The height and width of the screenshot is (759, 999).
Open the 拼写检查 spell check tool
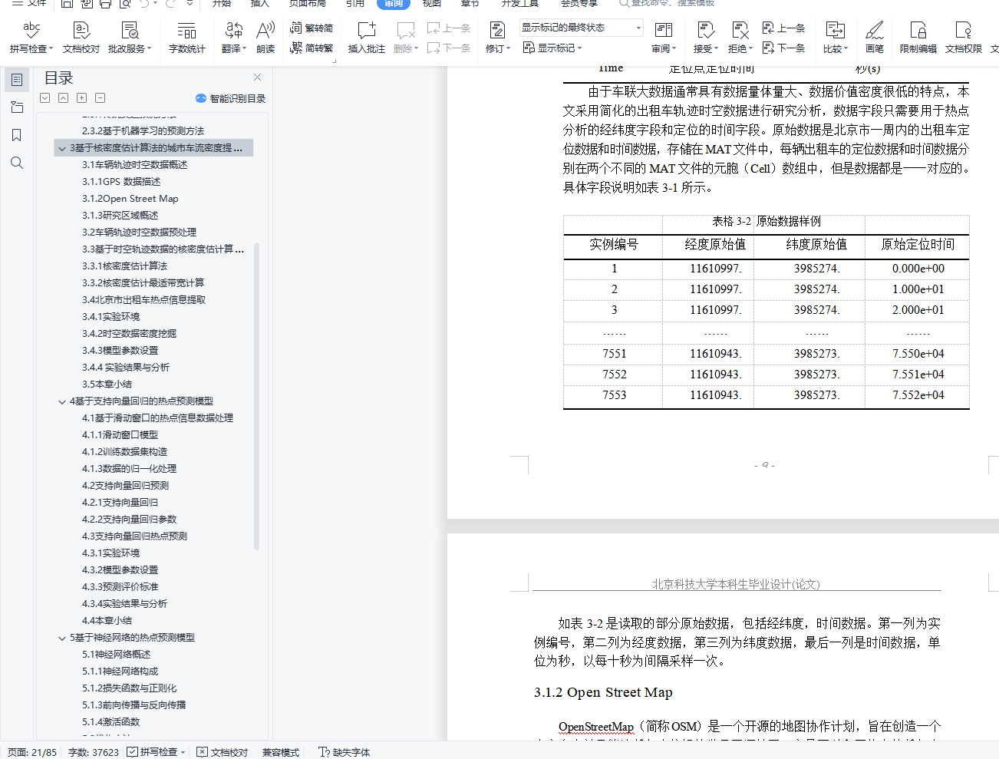31,37
